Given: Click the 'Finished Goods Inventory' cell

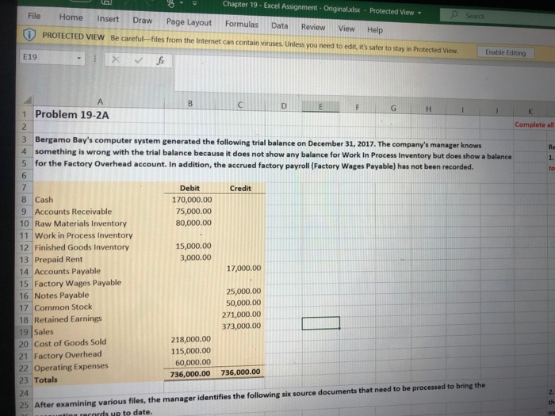Looking at the screenshot, I should click(x=82, y=247).
